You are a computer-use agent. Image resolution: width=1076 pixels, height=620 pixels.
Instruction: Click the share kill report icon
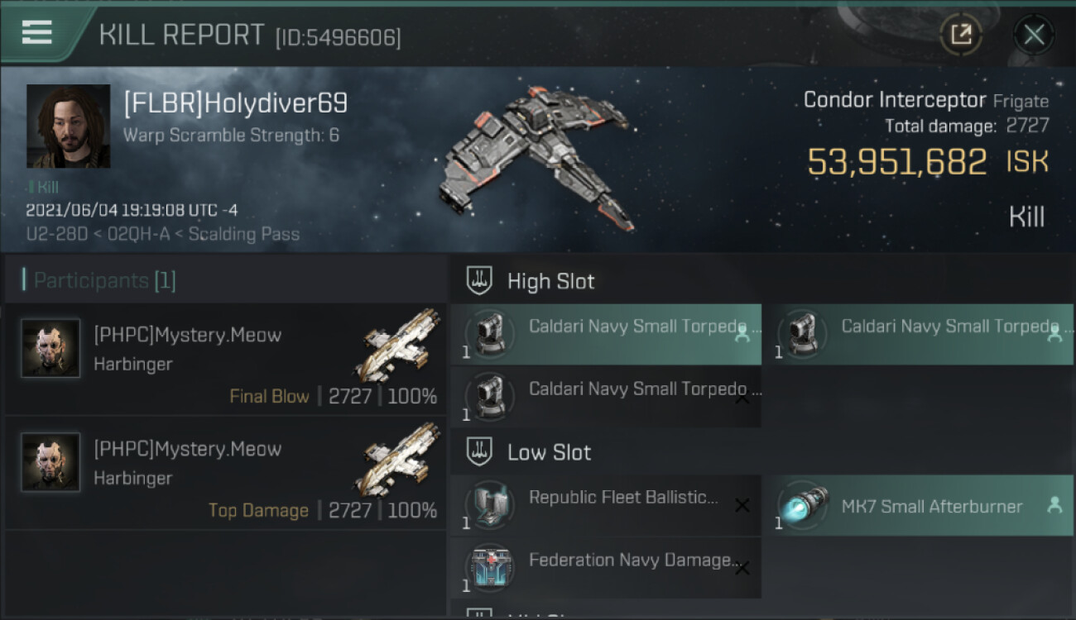[961, 35]
